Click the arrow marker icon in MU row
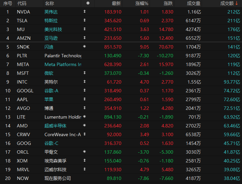 (x=84, y=29)
